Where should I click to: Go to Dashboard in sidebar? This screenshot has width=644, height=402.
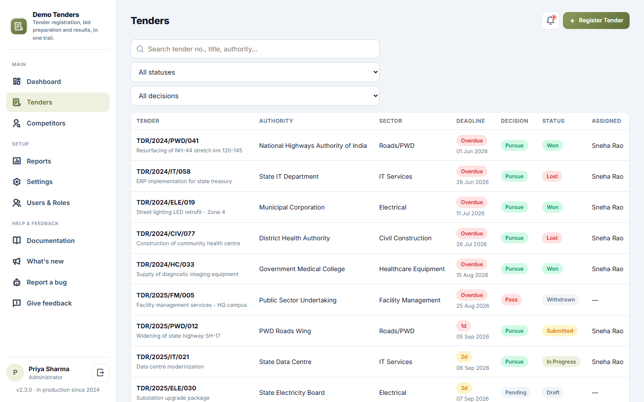[58, 81]
